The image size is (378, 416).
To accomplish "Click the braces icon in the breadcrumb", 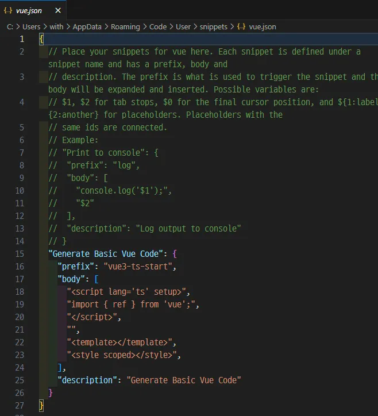I will tap(241, 27).
